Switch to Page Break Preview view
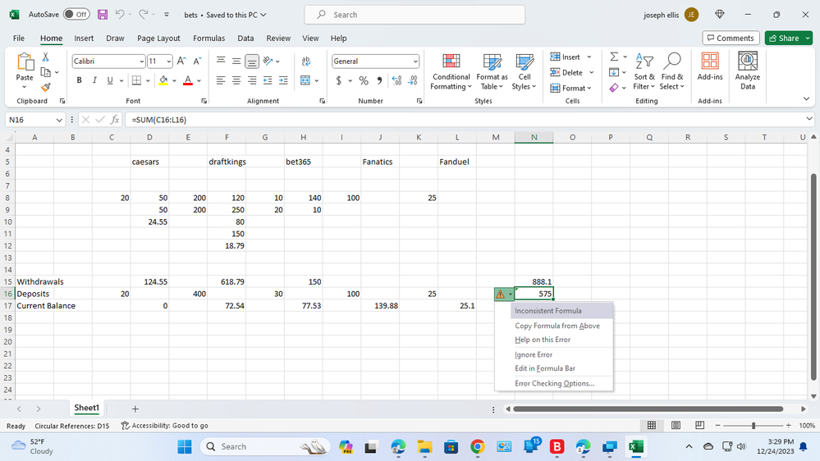This screenshot has width=820, height=461. (699, 426)
